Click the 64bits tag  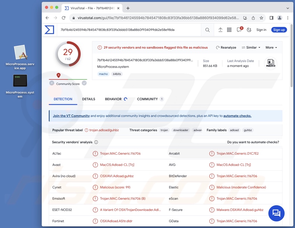pyautogui.click(x=117, y=74)
